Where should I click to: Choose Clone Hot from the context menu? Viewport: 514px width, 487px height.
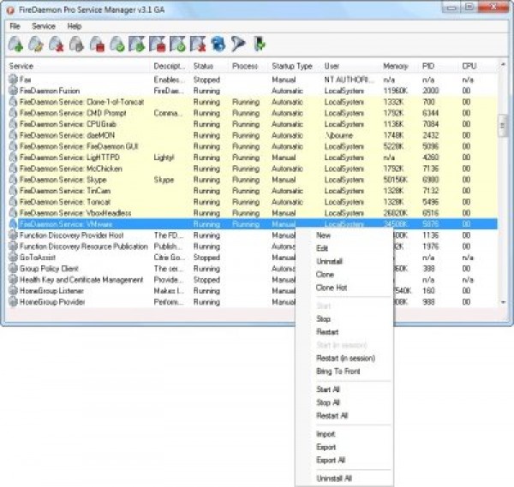pyautogui.click(x=331, y=288)
